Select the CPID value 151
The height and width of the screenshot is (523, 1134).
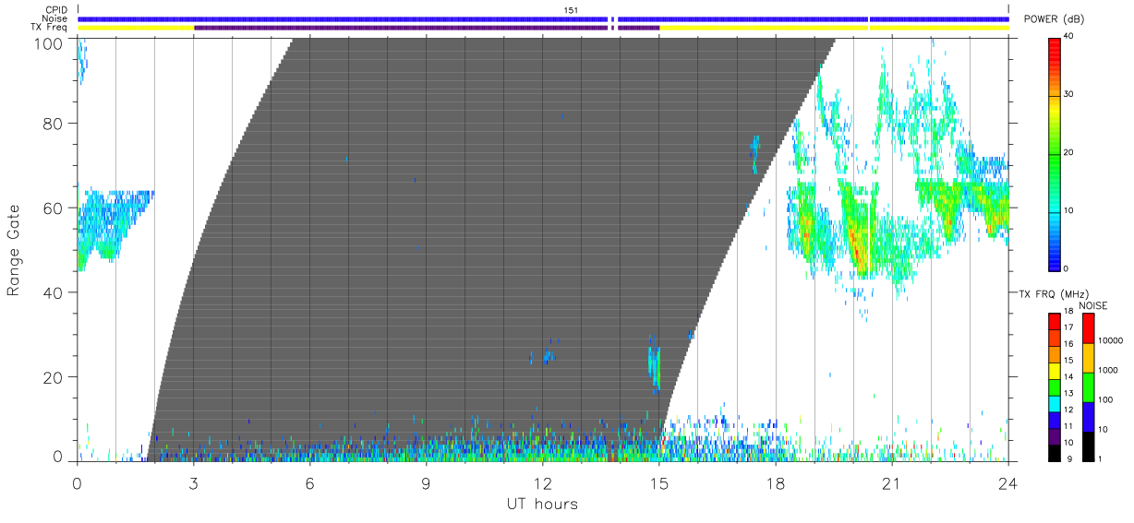point(571,10)
